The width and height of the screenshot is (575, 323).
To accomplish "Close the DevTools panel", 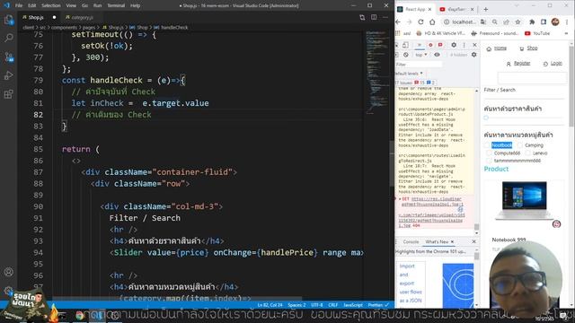I will tap(475, 45).
